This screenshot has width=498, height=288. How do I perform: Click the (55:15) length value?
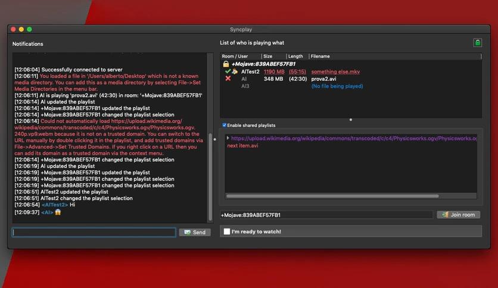pyautogui.click(x=297, y=71)
